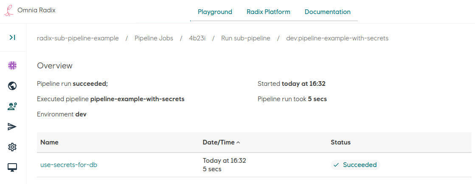This screenshot has width=475, height=184.
Task: Open the monitor icon in sidebar
Action: [x=12, y=167]
